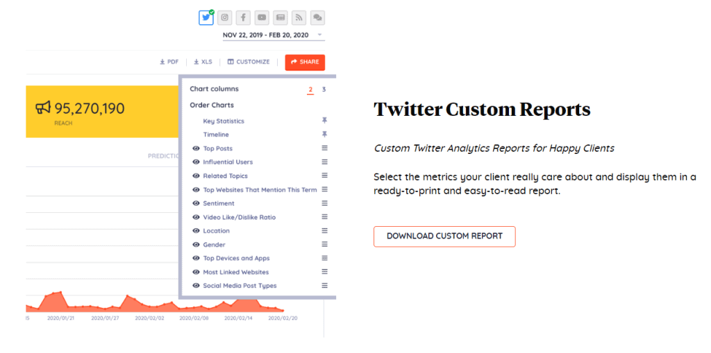This screenshot has width=711, height=353.
Task: Hide the Top Devices and Apps chart
Action: click(196, 258)
